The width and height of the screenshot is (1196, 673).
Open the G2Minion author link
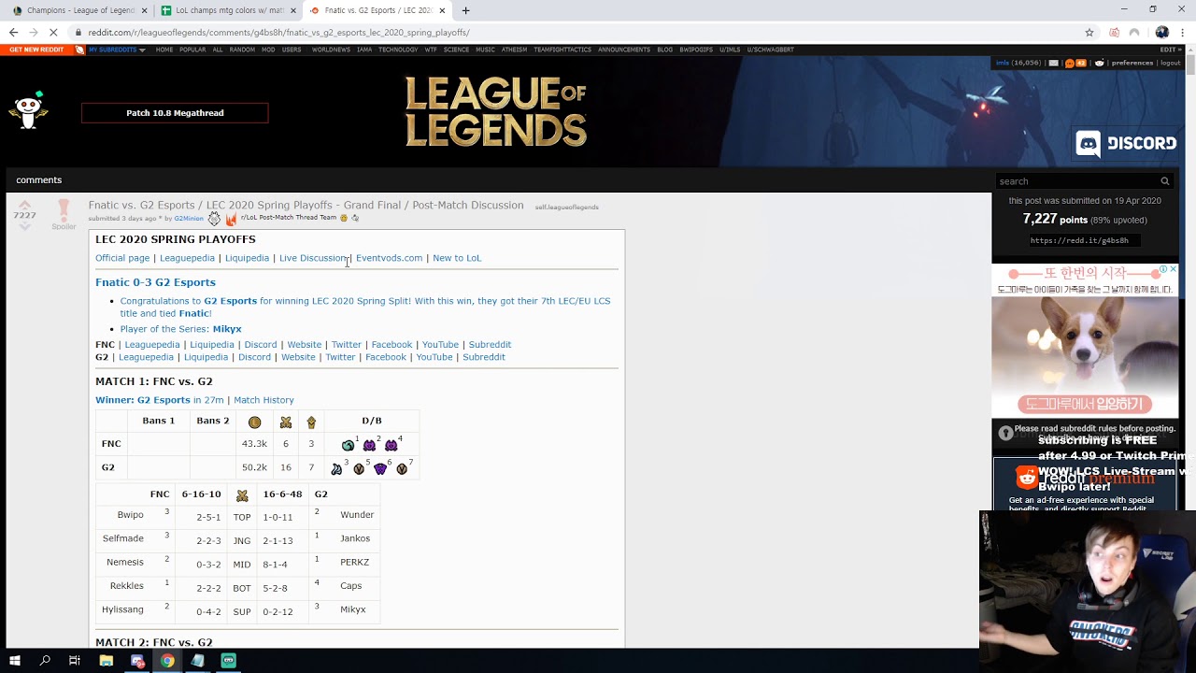coord(189,219)
